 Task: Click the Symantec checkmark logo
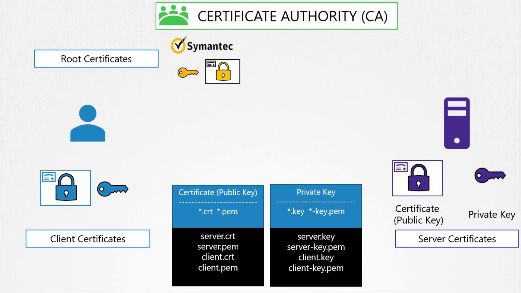coord(178,46)
